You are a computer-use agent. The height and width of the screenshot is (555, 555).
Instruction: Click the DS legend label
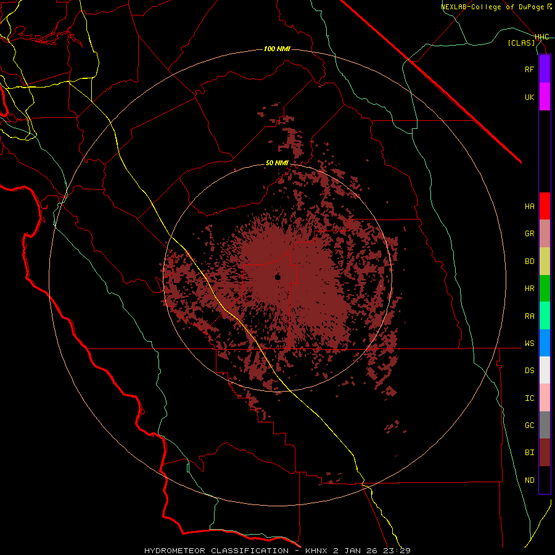[x=529, y=371]
